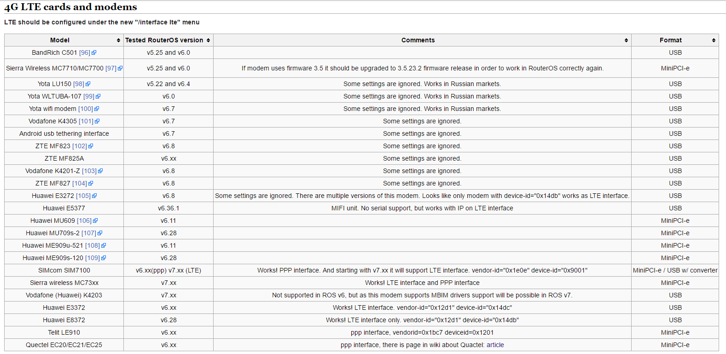Select the 'Telit LE910' model cell

coord(64,332)
